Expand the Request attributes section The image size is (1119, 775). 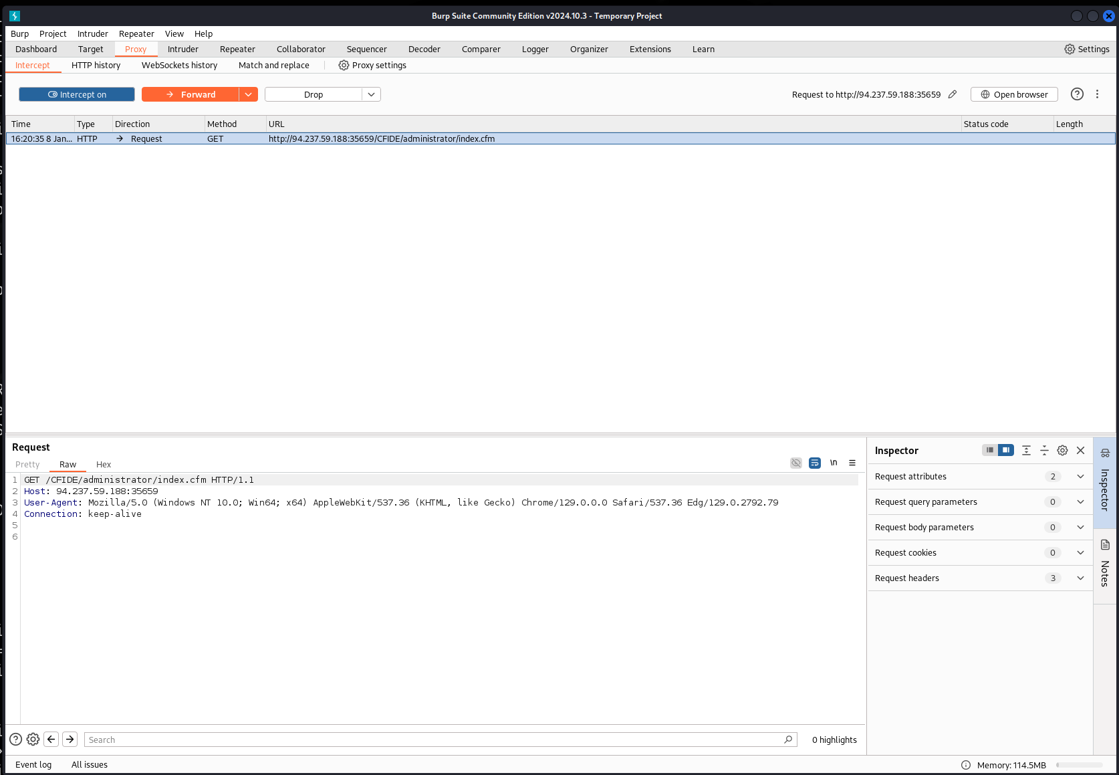[x=1080, y=477]
